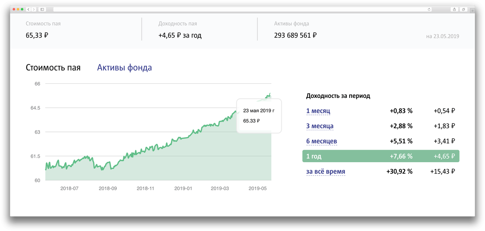Screen dimensions: 485x231
Task: Click the 64.5 y-axis label
Action: pyautogui.click(x=35, y=108)
